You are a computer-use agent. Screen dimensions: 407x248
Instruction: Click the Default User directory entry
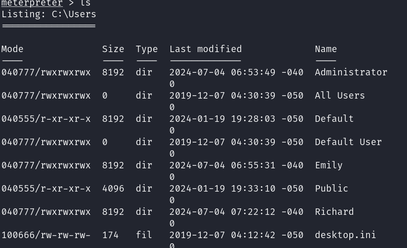click(348, 142)
